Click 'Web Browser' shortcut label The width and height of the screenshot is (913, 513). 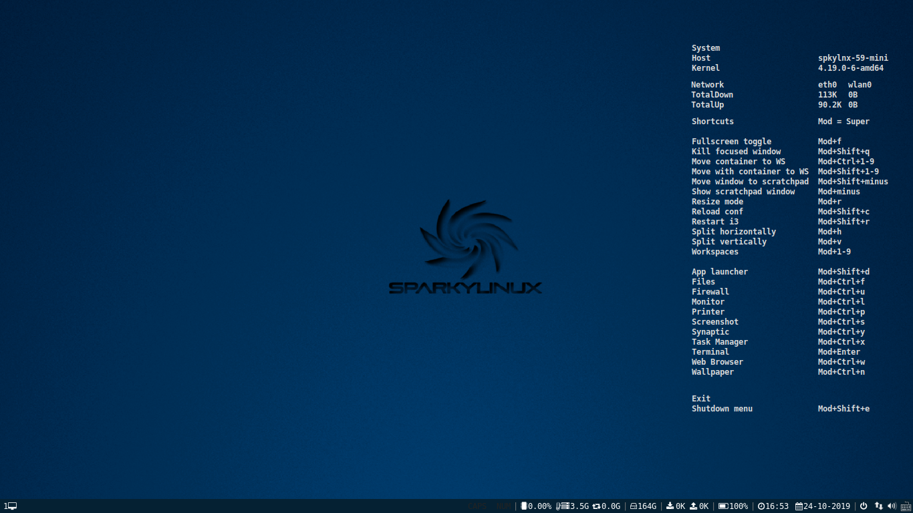click(x=717, y=362)
